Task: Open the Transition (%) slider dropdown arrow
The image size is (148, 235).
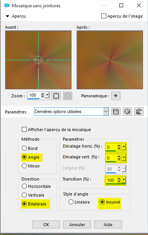Action: click(124, 179)
